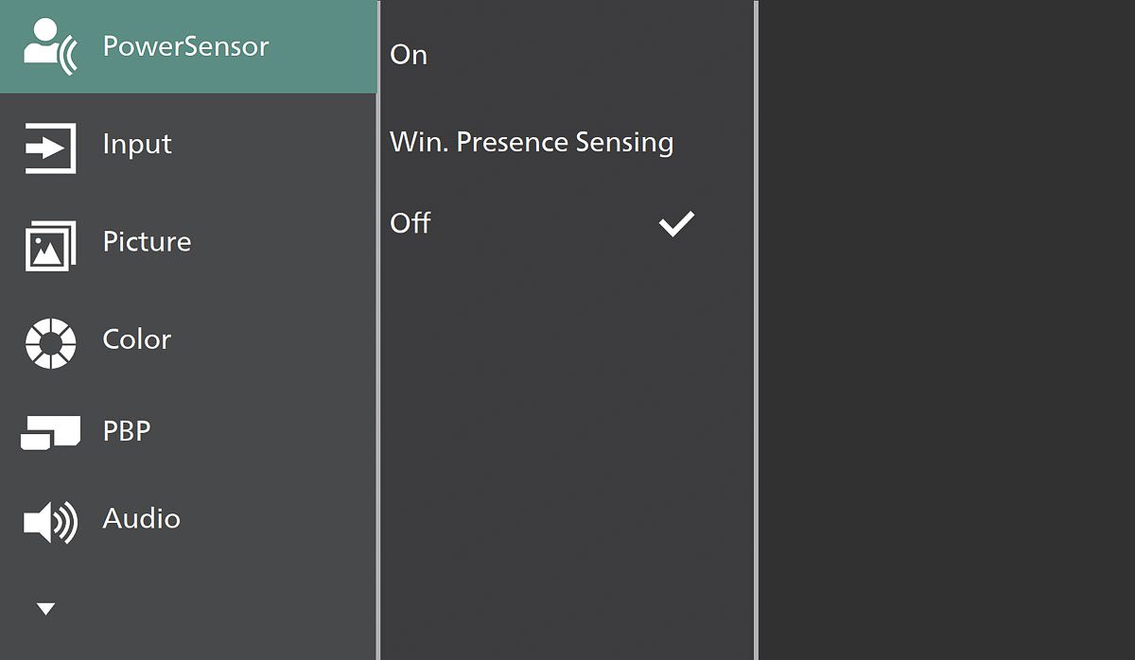Click the Color wheel icon
This screenshot has width=1135, height=660.
point(50,343)
